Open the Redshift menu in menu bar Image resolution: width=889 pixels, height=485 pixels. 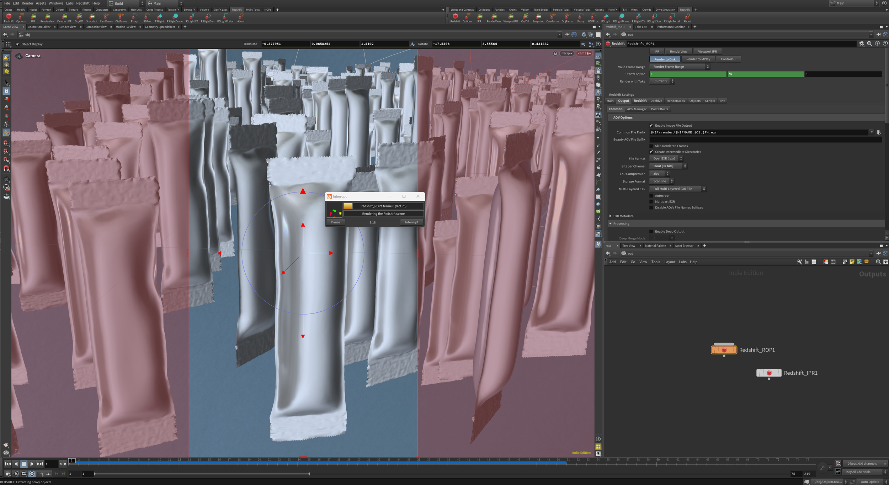(x=82, y=3)
